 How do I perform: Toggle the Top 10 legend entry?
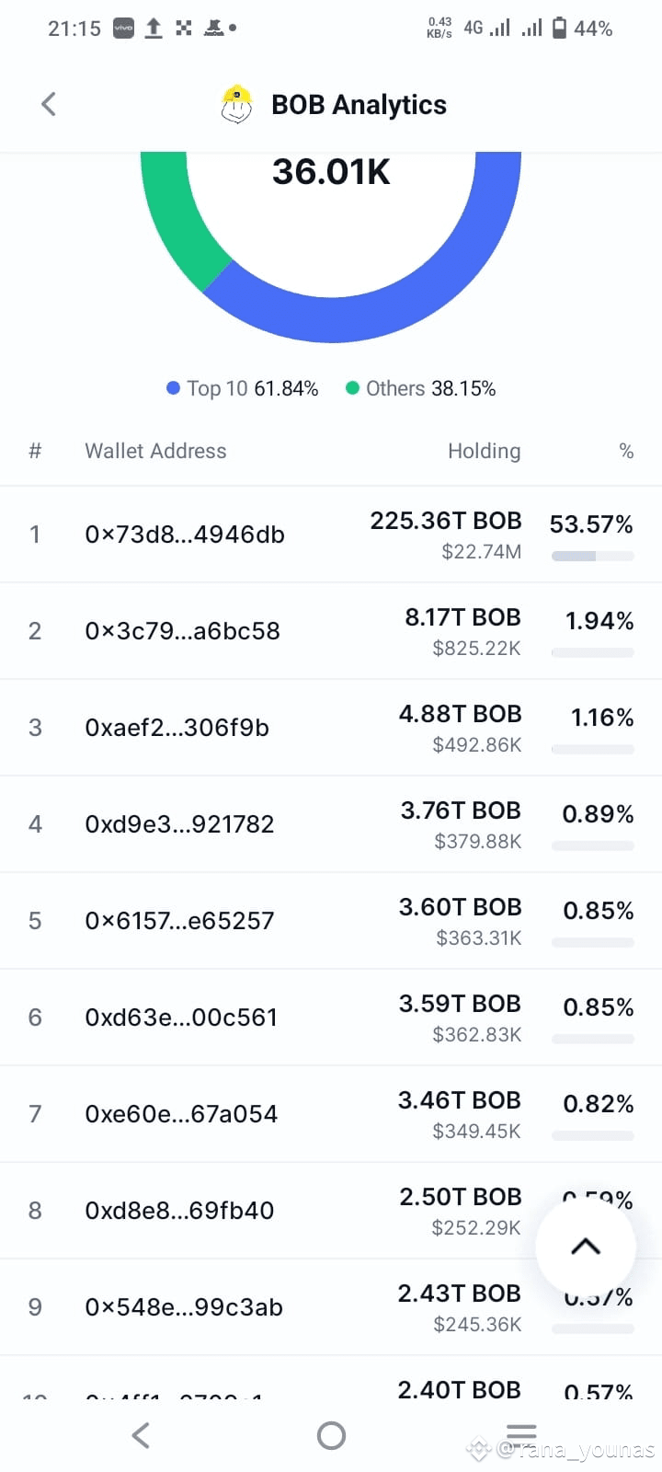pos(241,388)
